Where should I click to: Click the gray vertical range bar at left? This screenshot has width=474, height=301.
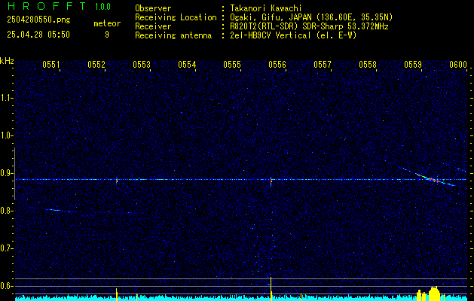14,174
